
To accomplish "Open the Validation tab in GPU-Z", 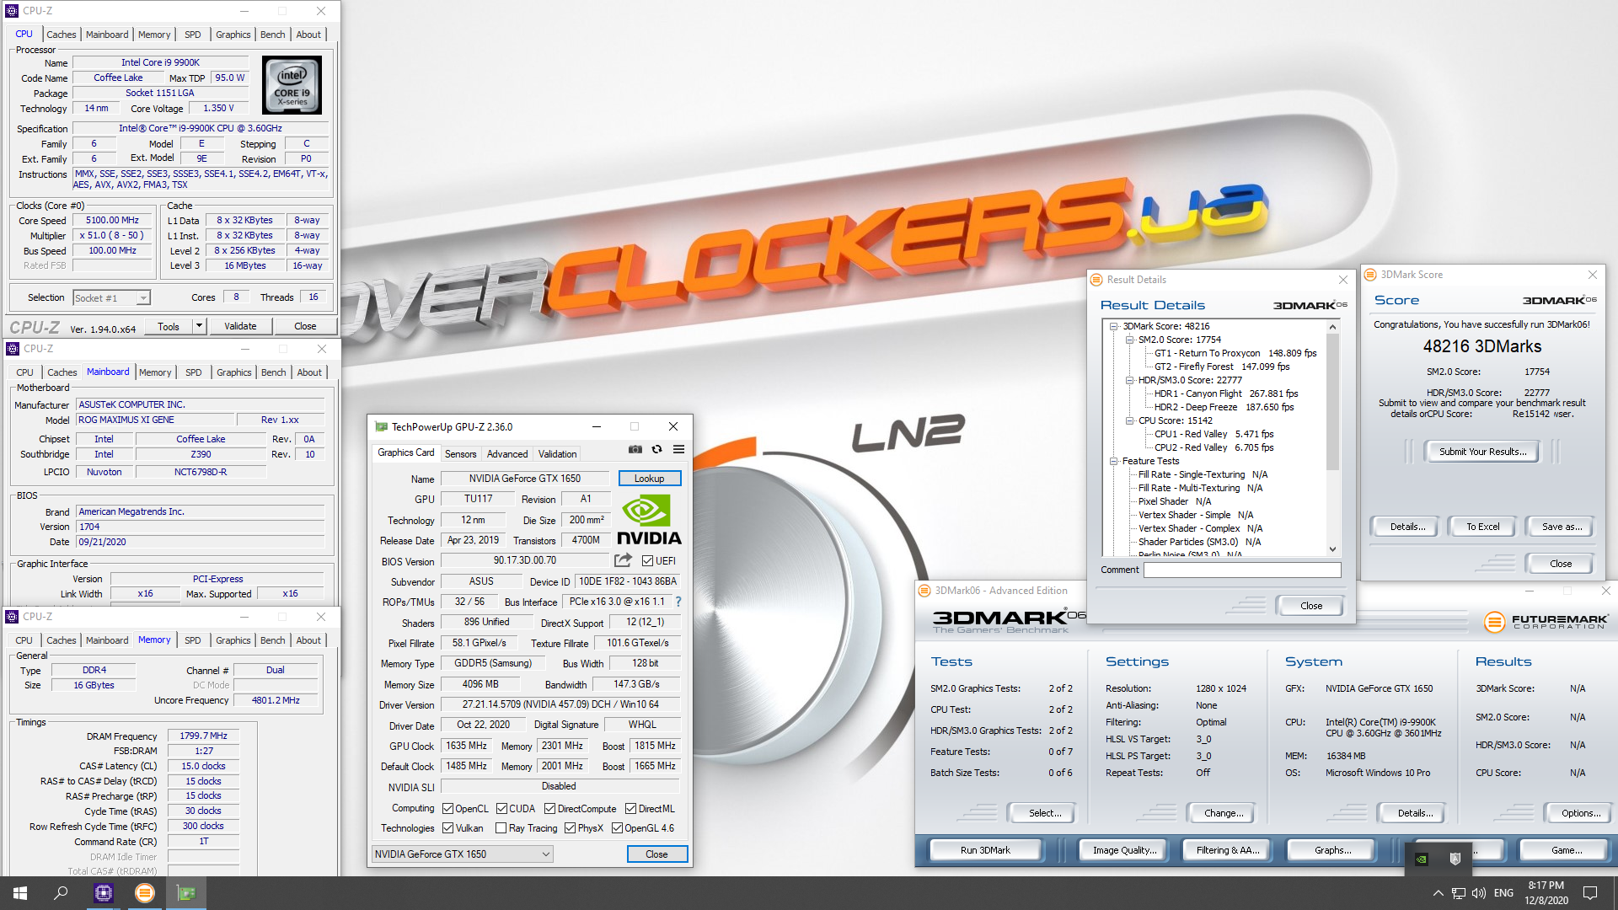I will 557,454.
